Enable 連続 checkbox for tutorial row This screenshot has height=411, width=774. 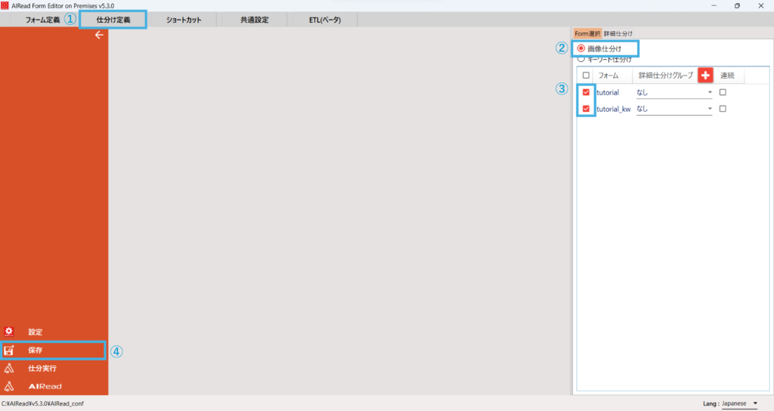click(723, 92)
